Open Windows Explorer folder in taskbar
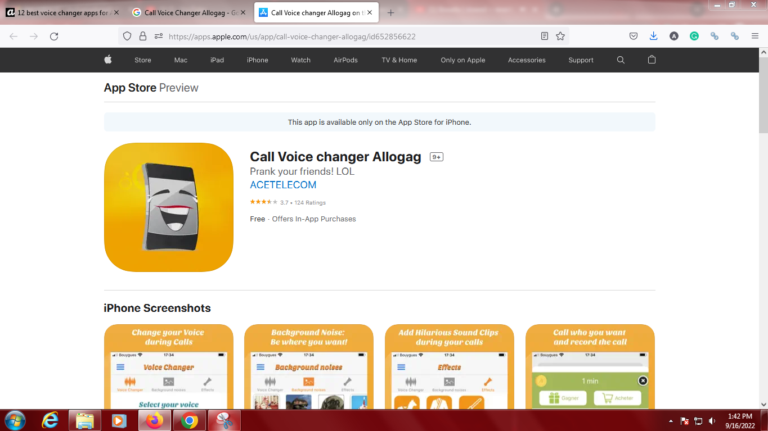The height and width of the screenshot is (431, 768). click(85, 420)
